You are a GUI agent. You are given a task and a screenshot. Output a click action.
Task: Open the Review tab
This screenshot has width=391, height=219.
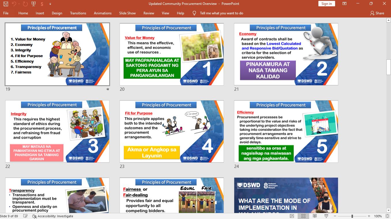coord(149,13)
